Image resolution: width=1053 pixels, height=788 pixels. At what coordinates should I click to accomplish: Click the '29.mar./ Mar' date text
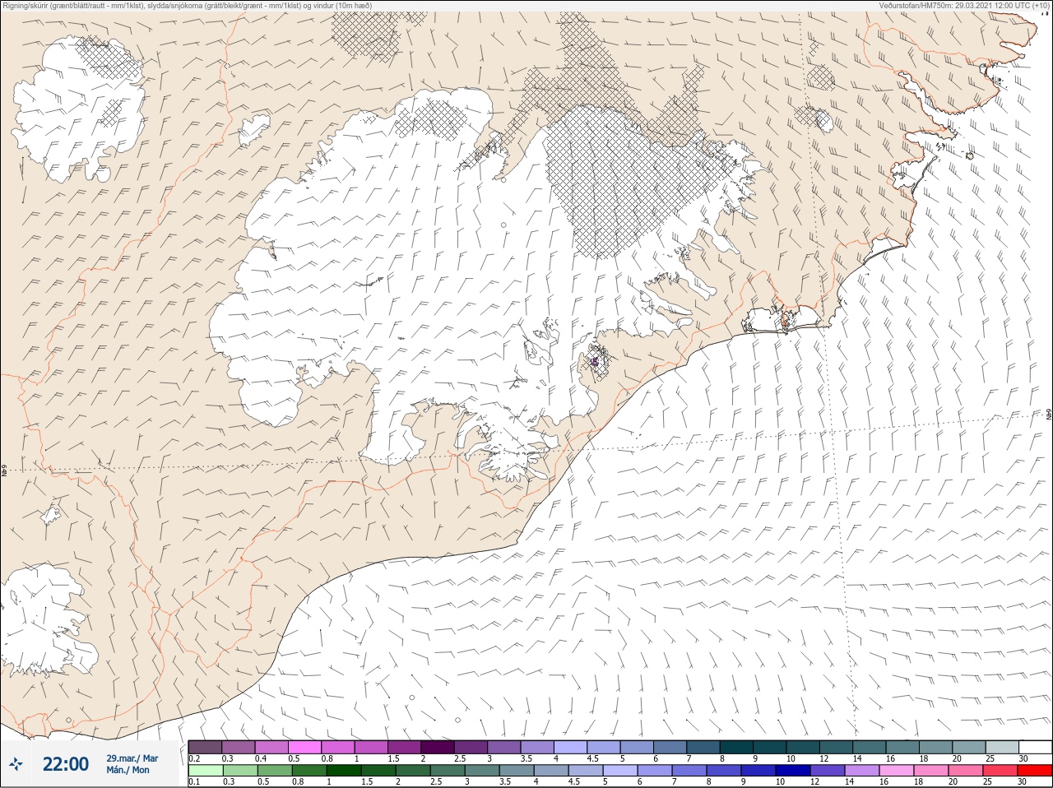tap(132, 758)
